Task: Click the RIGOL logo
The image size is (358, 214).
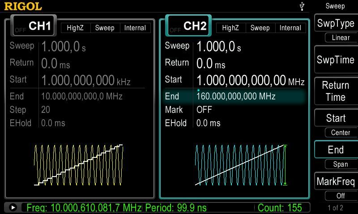Action: coord(23,6)
